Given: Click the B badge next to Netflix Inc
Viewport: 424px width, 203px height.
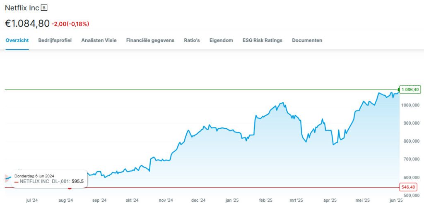Looking at the screenshot, I should tap(45, 8).
